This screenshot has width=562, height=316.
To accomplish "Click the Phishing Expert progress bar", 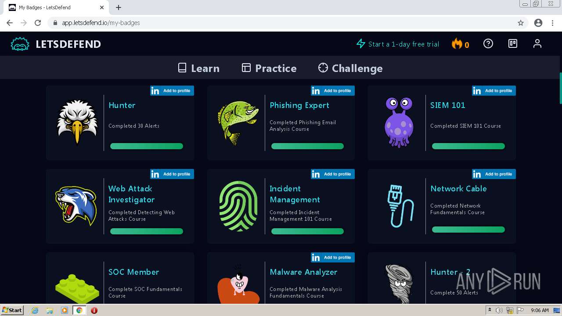I will [x=307, y=146].
